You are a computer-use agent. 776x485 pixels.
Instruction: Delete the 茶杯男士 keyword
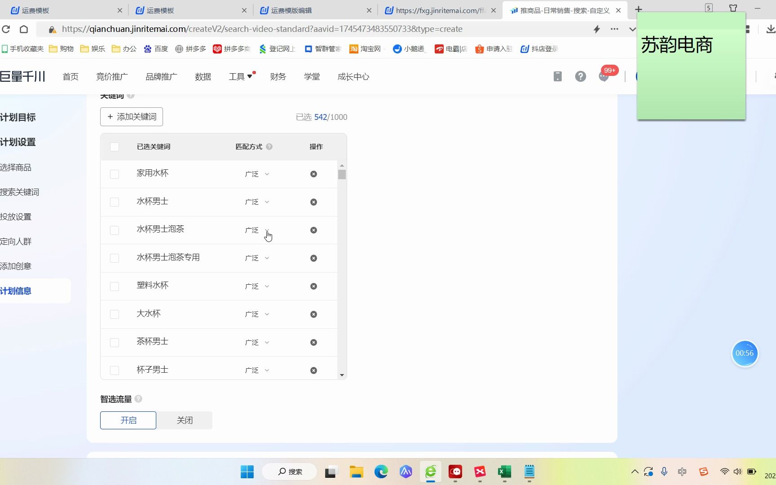(313, 342)
